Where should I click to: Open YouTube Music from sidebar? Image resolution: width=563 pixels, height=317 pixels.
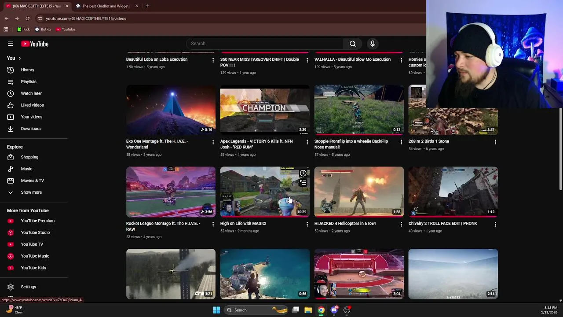(x=34, y=256)
